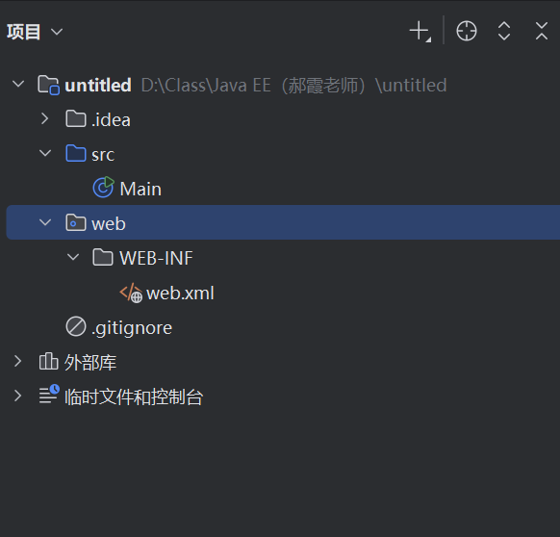This screenshot has width=560, height=537.
Task: Expand all tree nodes icon
Action: click(x=504, y=31)
